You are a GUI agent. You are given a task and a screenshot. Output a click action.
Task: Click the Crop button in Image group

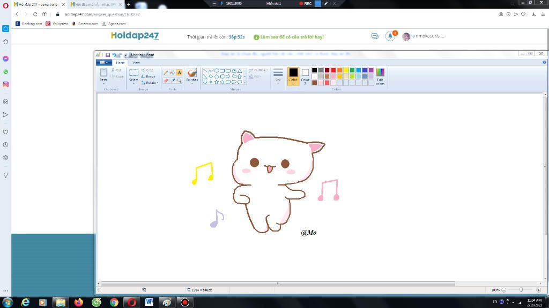(147, 70)
